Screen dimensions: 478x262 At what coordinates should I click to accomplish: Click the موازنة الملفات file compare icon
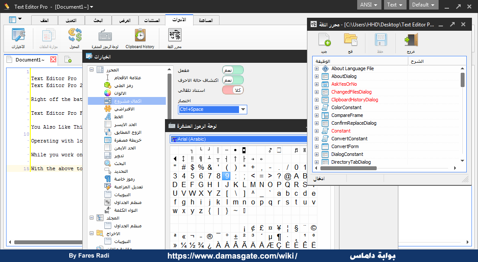tap(48, 36)
